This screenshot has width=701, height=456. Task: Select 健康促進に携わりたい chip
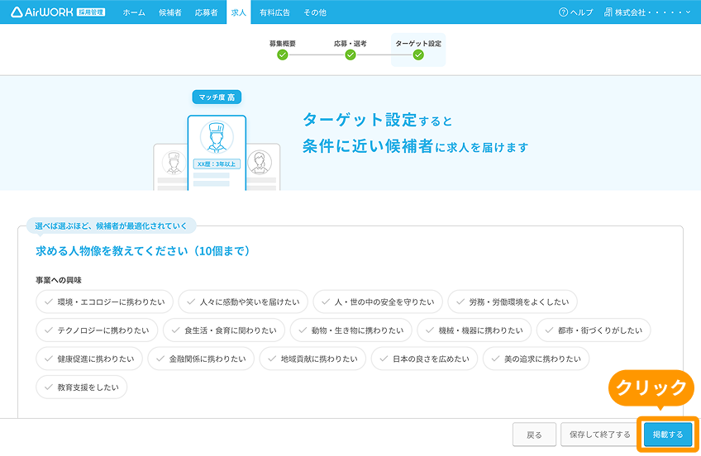(x=89, y=359)
